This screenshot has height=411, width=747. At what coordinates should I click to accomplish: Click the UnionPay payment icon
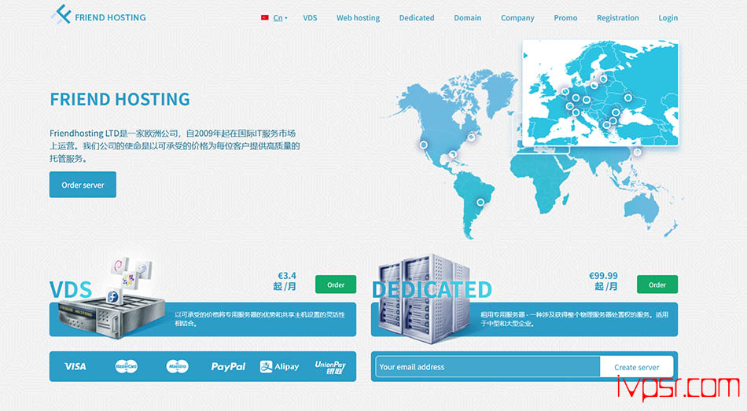(x=330, y=367)
